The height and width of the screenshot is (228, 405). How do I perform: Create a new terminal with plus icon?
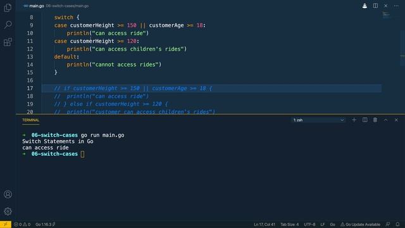(354, 120)
